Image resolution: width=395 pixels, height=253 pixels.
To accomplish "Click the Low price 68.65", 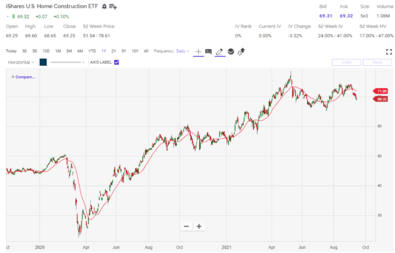I will [50, 36].
